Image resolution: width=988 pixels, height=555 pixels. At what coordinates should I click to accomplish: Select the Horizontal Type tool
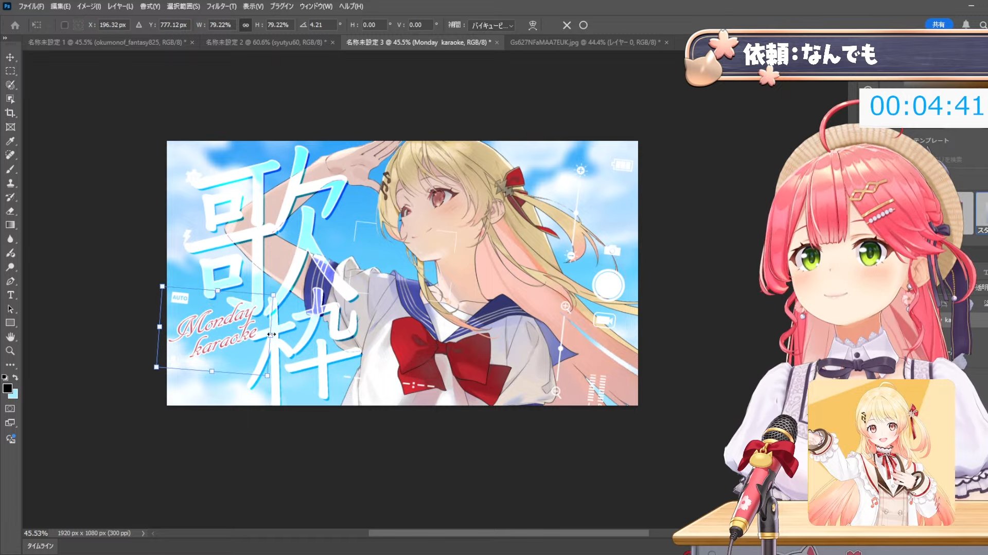[x=10, y=295]
